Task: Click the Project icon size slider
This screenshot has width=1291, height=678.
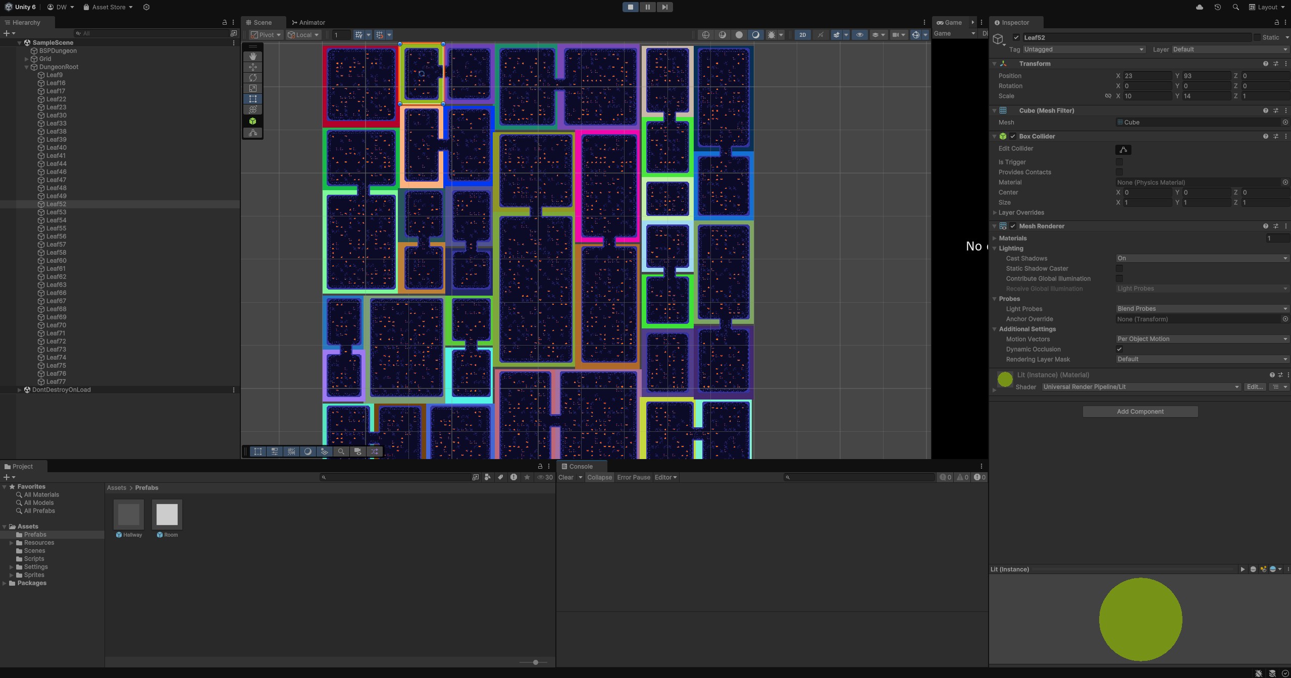Action: click(535, 662)
